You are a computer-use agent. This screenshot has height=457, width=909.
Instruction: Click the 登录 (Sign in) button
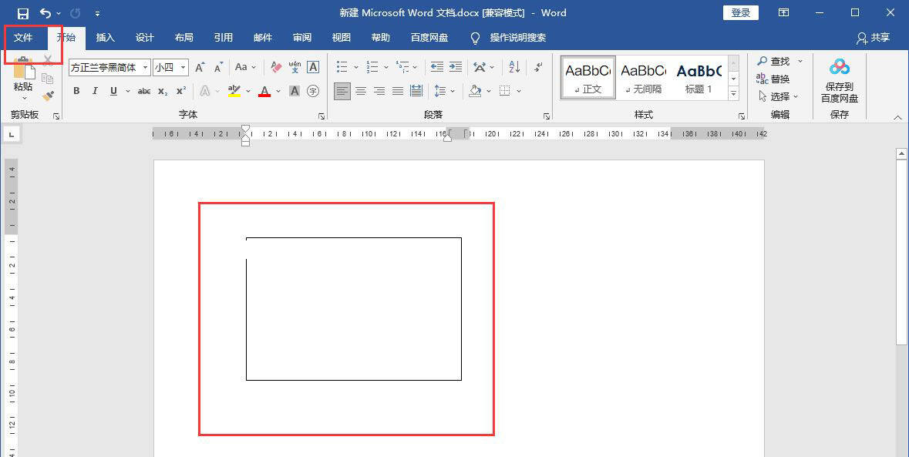[740, 13]
